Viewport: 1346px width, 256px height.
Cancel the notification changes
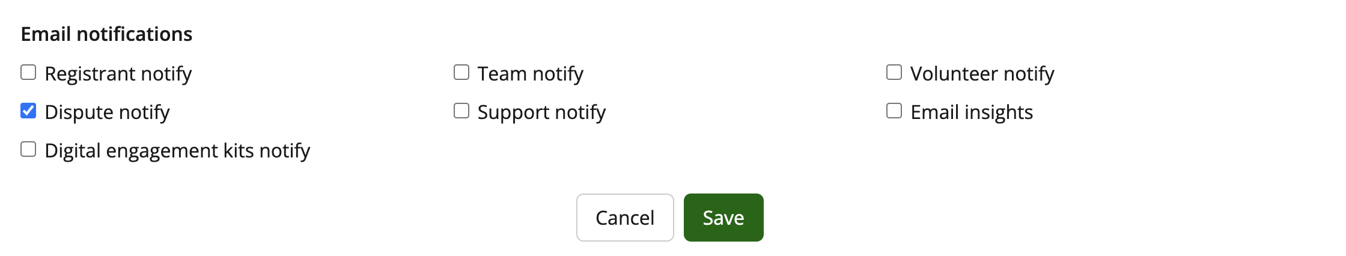click(625, 218)
